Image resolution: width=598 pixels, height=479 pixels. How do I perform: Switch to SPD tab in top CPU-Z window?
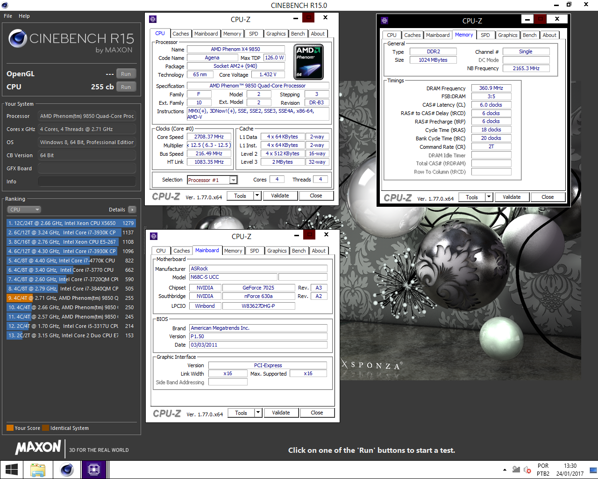[254, 34]
